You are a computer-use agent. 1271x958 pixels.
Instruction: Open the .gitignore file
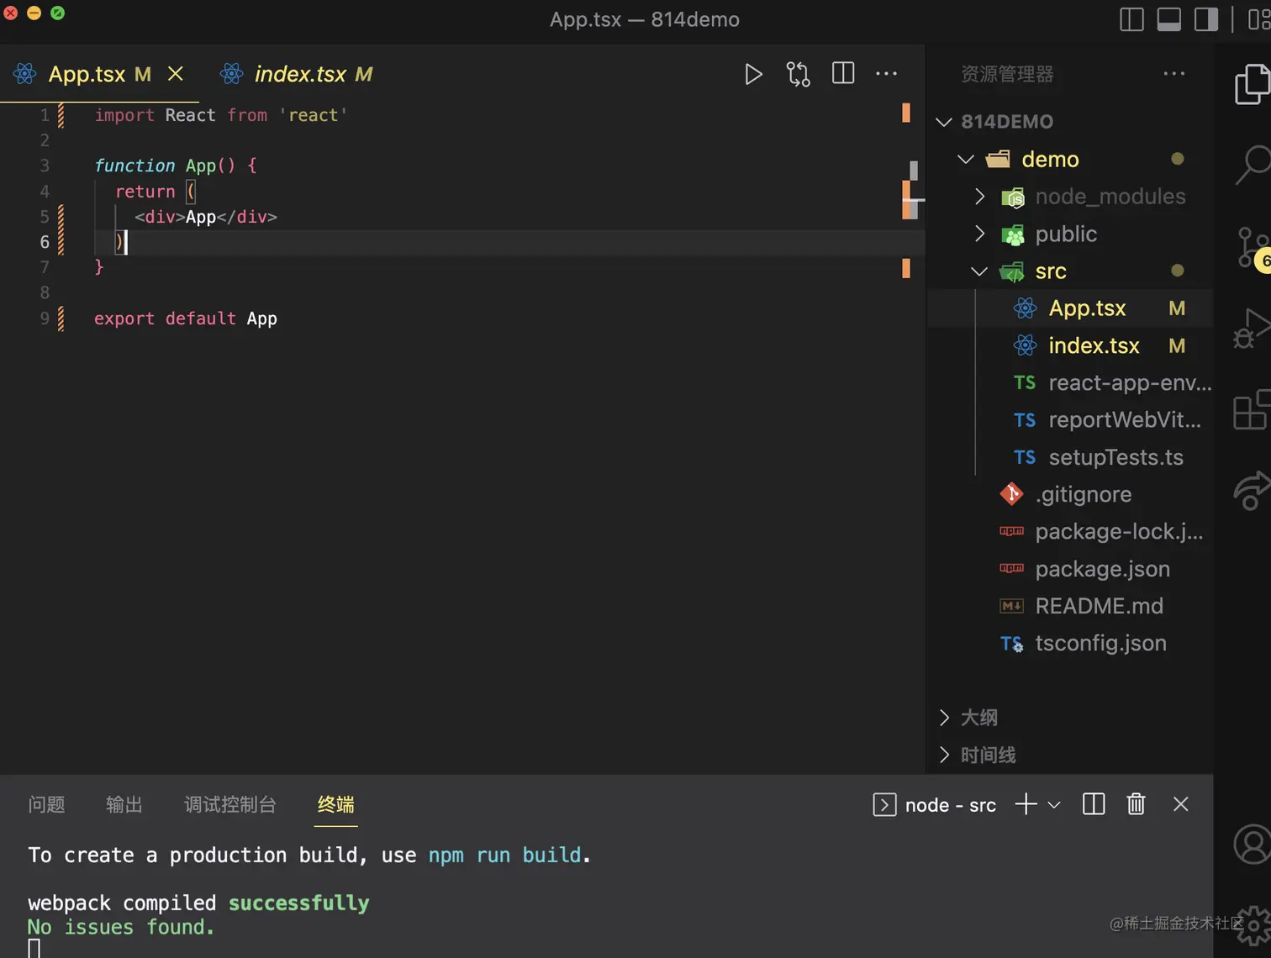(x=1070, y=494)
